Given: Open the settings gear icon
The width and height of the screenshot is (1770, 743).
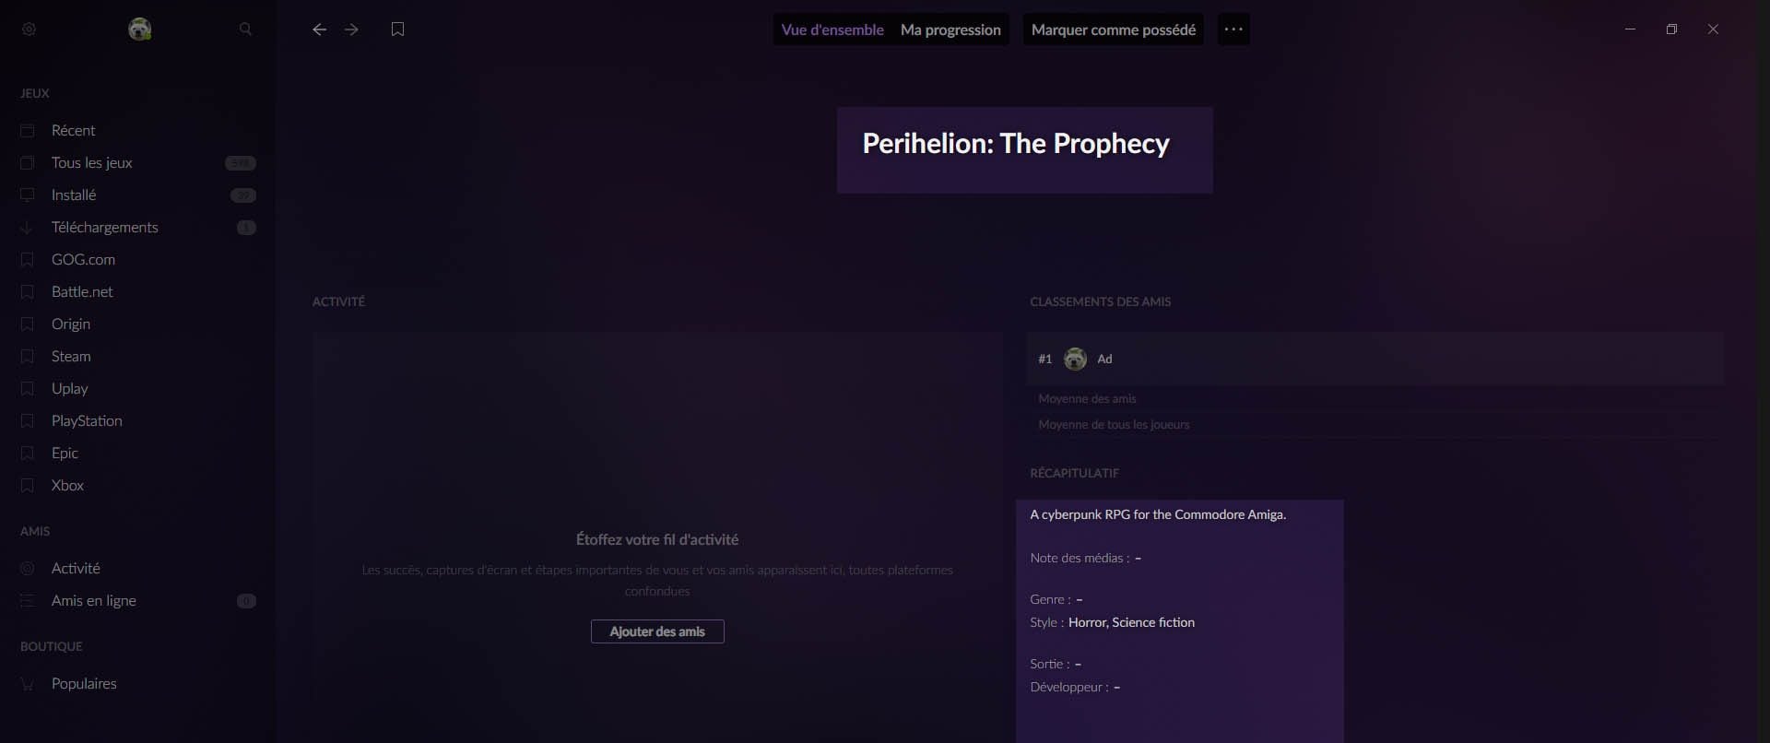Looking at the screenshot, I should pyautogui.click(x=29, y=29).
